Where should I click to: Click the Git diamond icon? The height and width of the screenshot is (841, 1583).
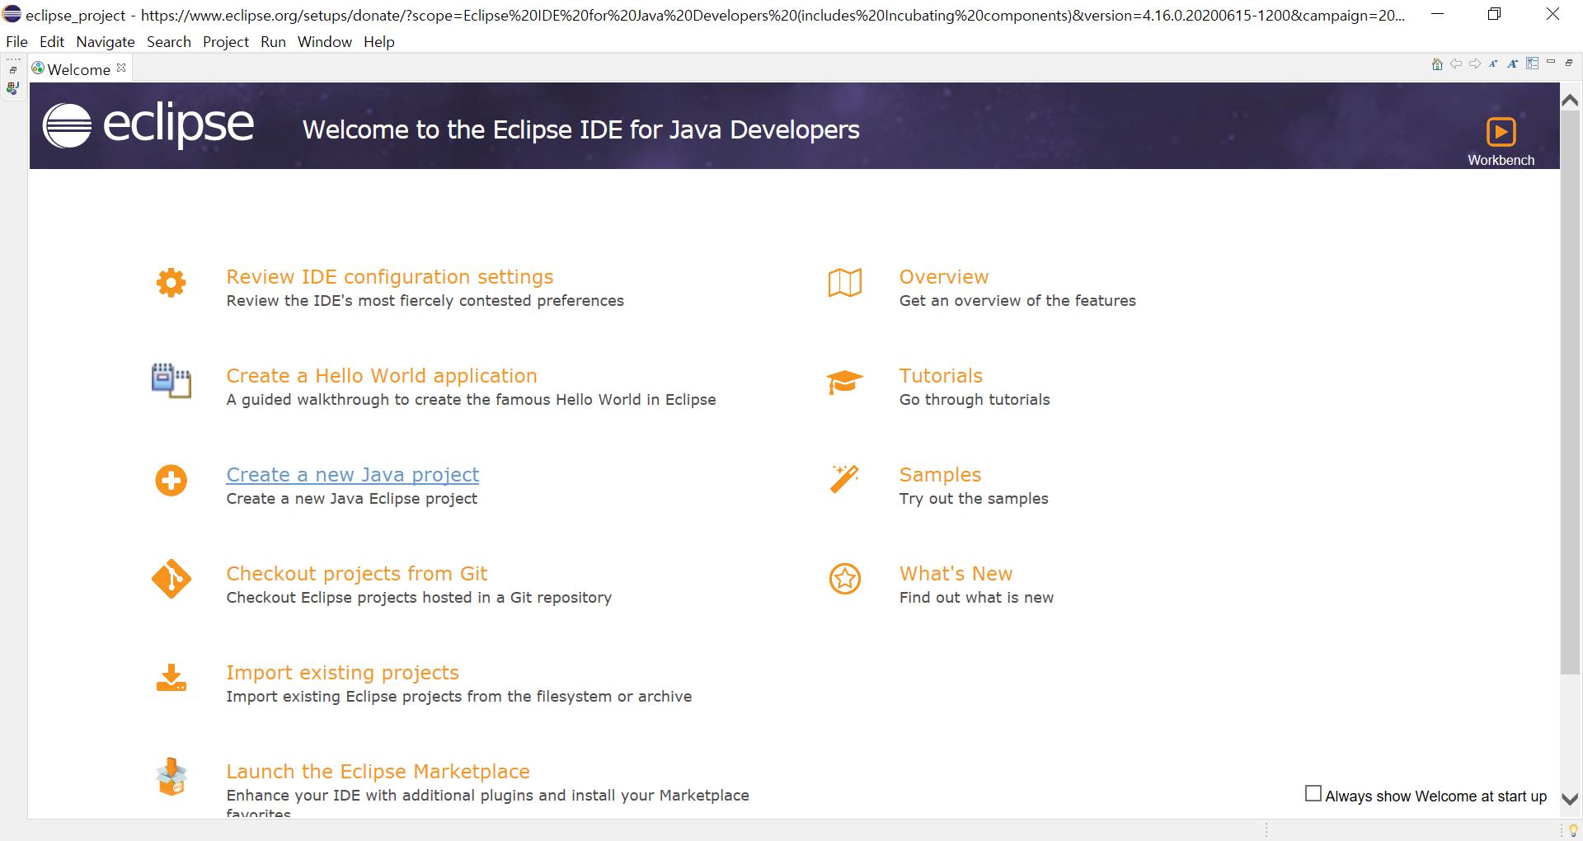(x=171, y=580)
